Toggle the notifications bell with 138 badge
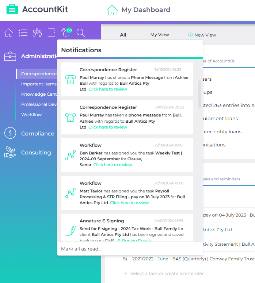This screenshot has height=283, width=255. (x=66, y=32)
